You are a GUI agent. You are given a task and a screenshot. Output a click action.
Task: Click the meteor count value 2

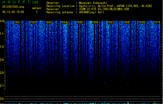37,12
